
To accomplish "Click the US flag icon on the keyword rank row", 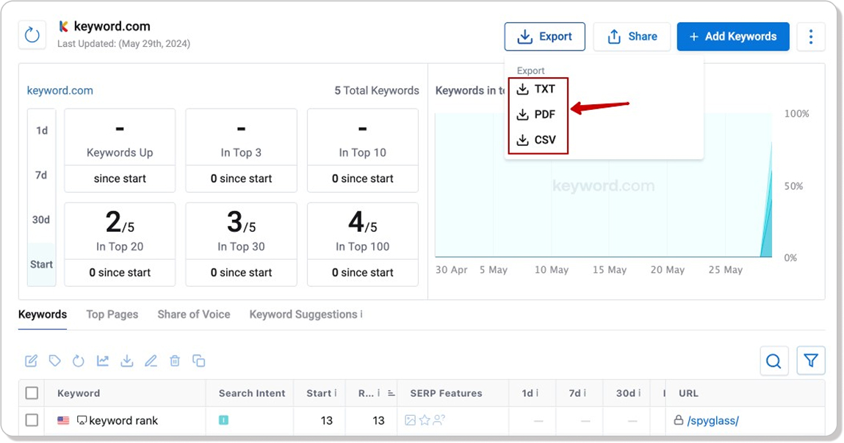I will pos(63,420).
